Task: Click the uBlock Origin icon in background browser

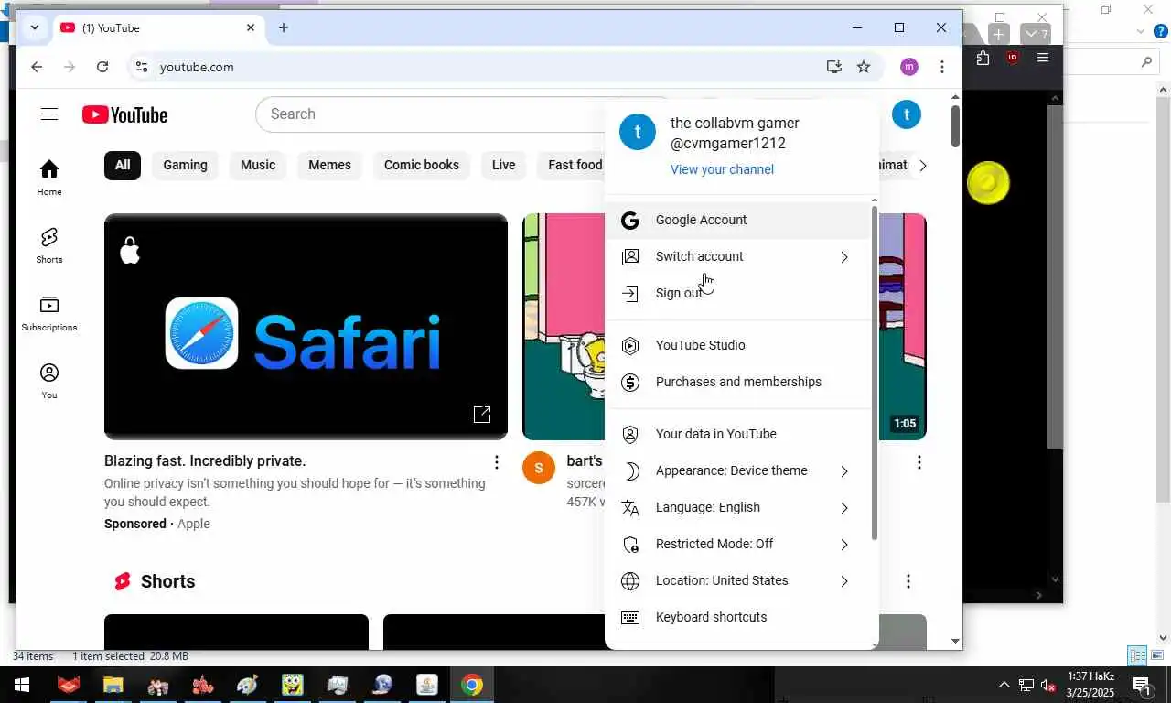Action: (x=1012, y=58)
